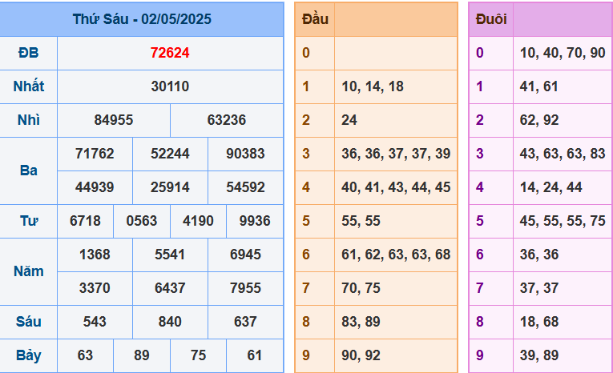
Task: Select the Đầu row 3 values cell
Action: (396, 154)
